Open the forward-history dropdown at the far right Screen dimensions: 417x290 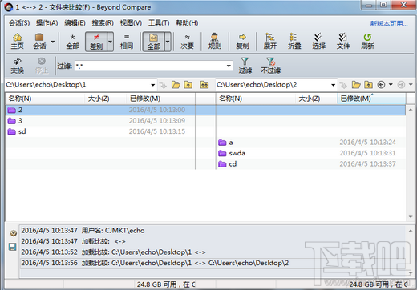[x=411, y=85]
